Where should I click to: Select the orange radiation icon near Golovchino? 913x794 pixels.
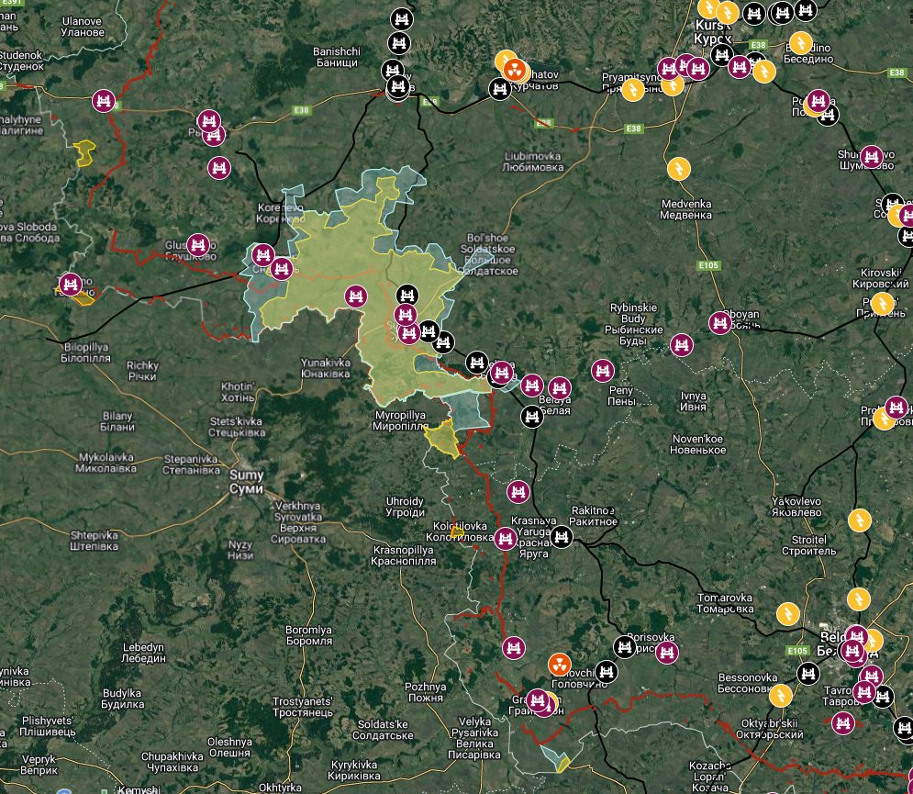(x=560, y=664)
